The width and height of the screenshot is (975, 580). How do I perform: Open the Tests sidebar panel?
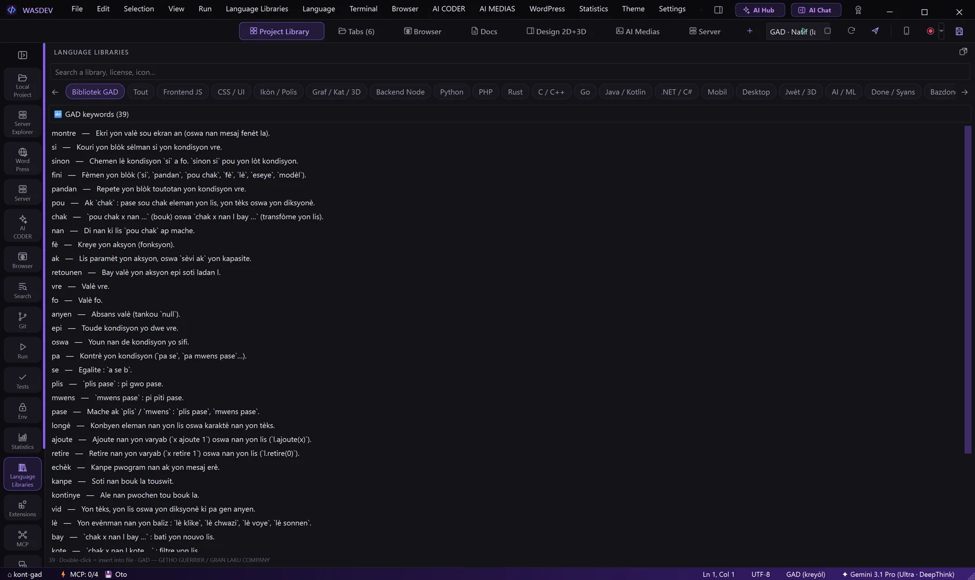[23, 380]
